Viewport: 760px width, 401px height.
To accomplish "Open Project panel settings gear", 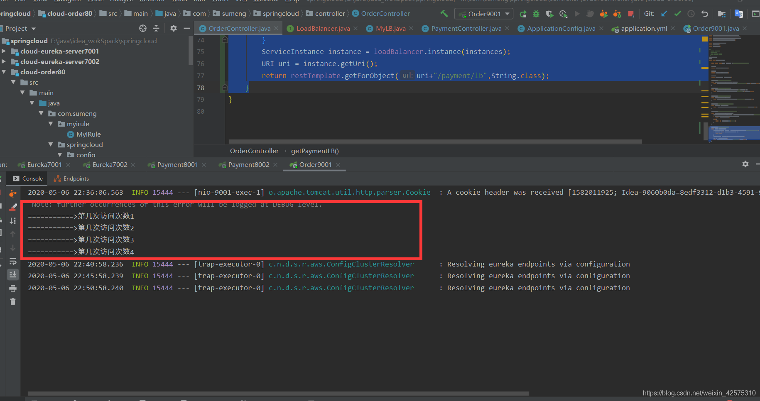I will pos(174,28).
